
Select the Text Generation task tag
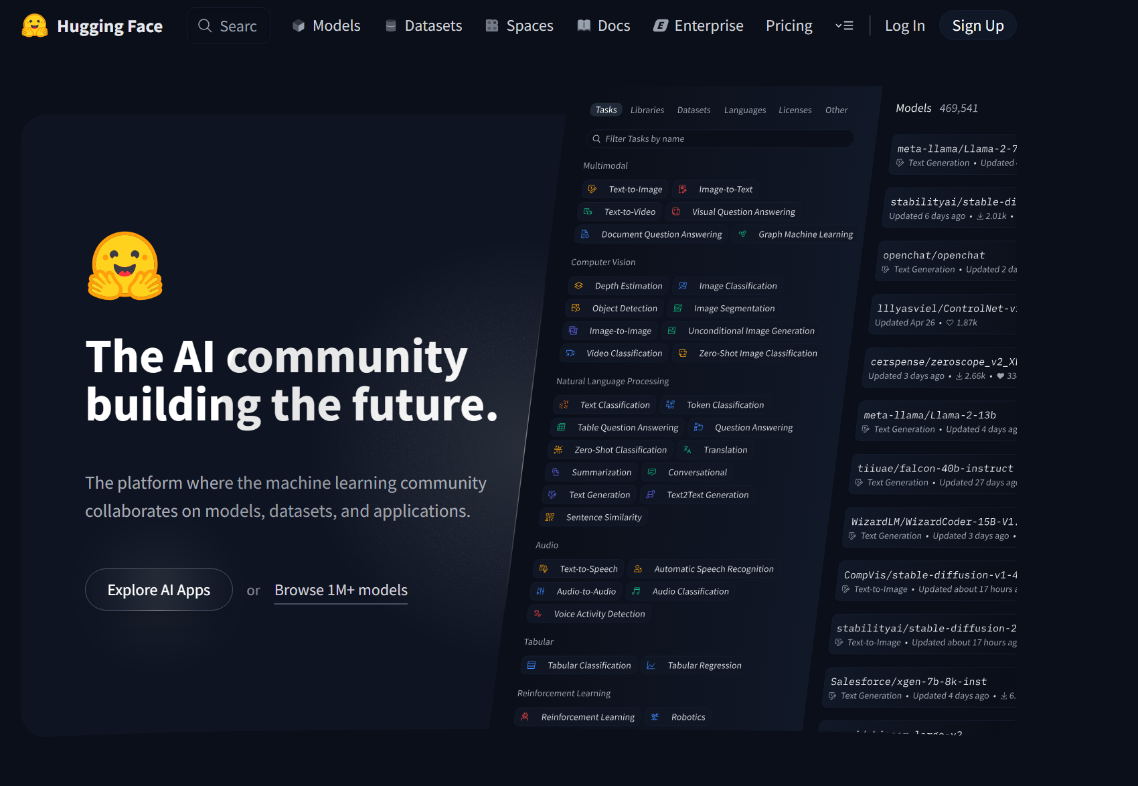589,495
